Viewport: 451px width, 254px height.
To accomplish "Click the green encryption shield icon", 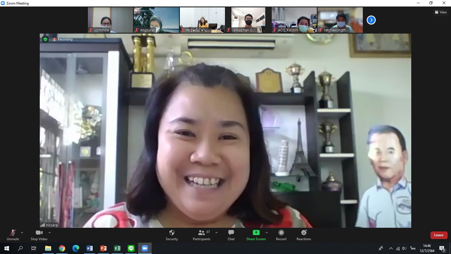I will tap(45, 39).
